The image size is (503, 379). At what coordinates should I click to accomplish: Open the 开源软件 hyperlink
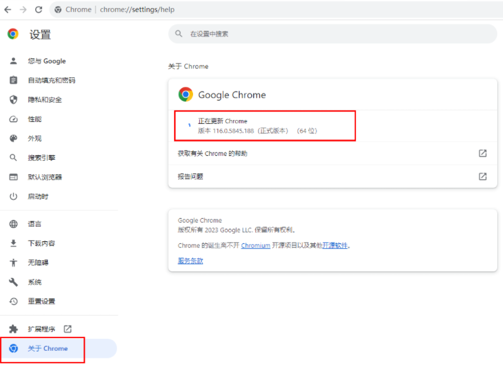pos(335,246)
